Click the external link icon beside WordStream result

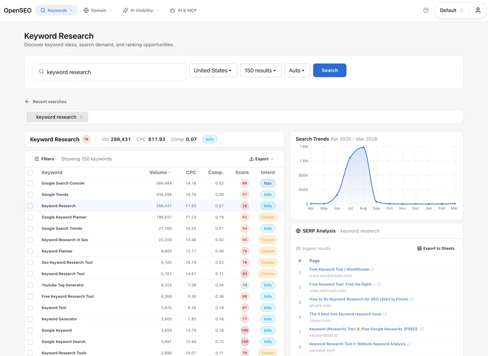click(373, 269)
